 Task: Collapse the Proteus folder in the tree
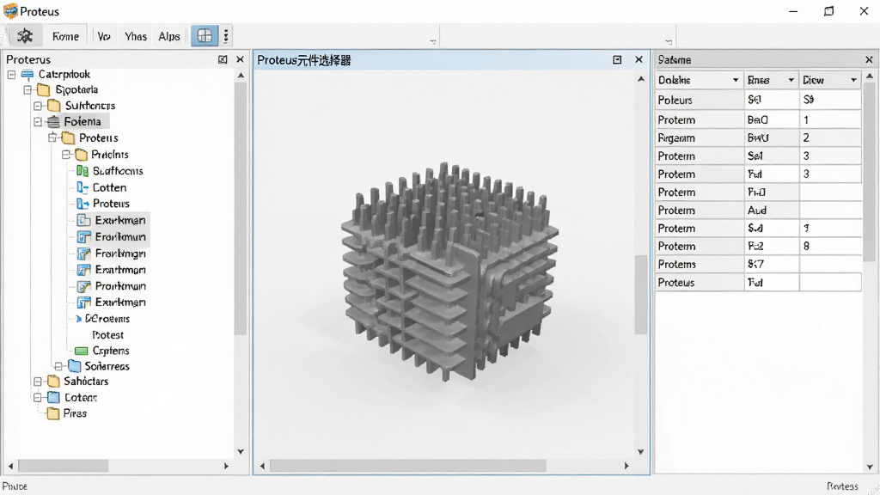[x=52, y=137]
